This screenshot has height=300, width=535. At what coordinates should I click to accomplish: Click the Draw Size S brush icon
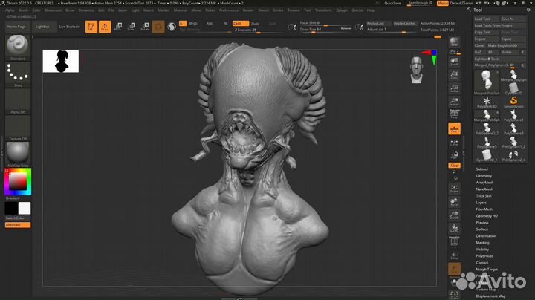[x=293, y=27]
